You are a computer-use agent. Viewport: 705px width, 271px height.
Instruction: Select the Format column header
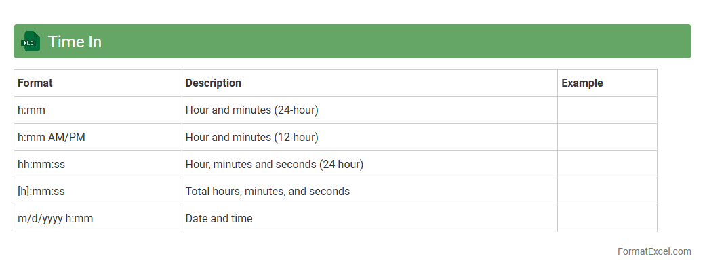[x=35, y=83]
